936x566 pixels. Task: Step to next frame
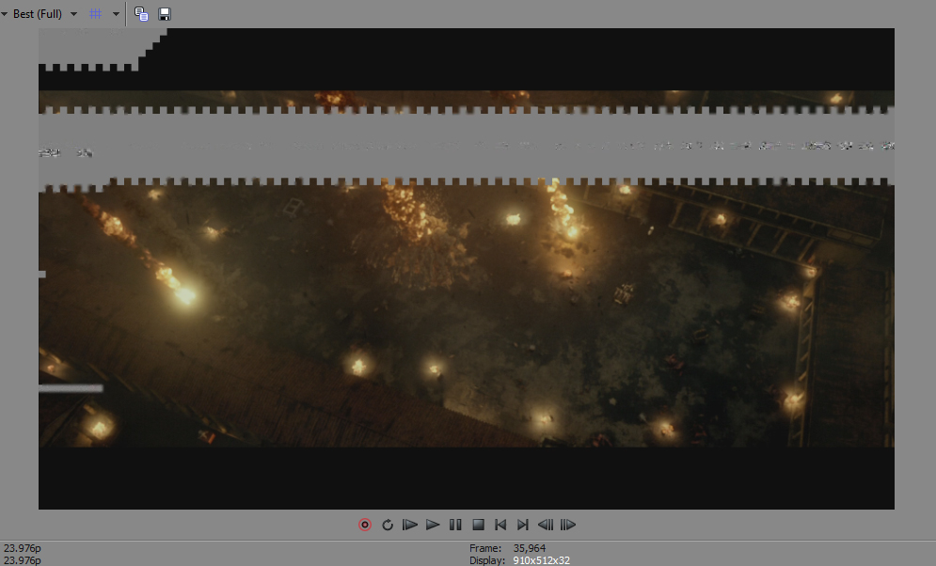567,525
